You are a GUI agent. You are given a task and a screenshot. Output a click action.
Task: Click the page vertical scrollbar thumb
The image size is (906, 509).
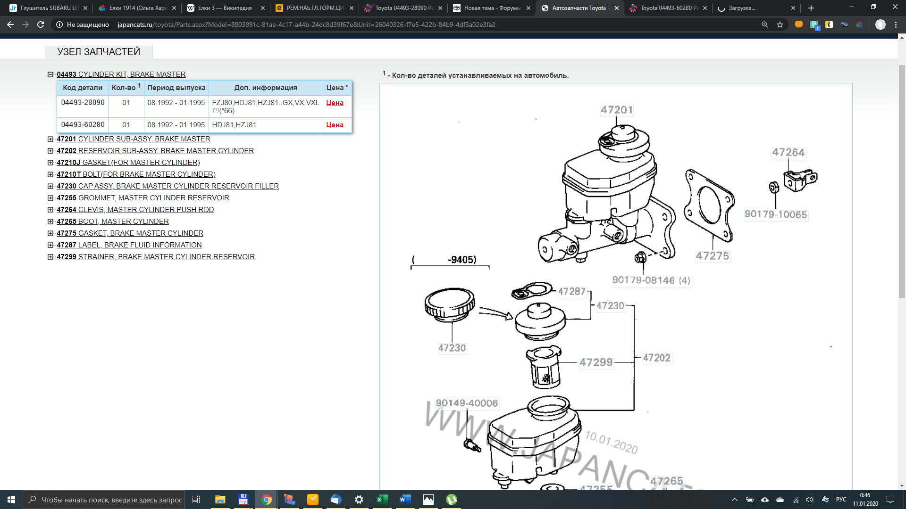(x=902, y=181)
